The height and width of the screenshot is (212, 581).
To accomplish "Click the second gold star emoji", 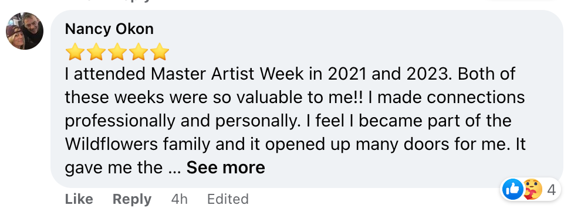I will 96,52.
